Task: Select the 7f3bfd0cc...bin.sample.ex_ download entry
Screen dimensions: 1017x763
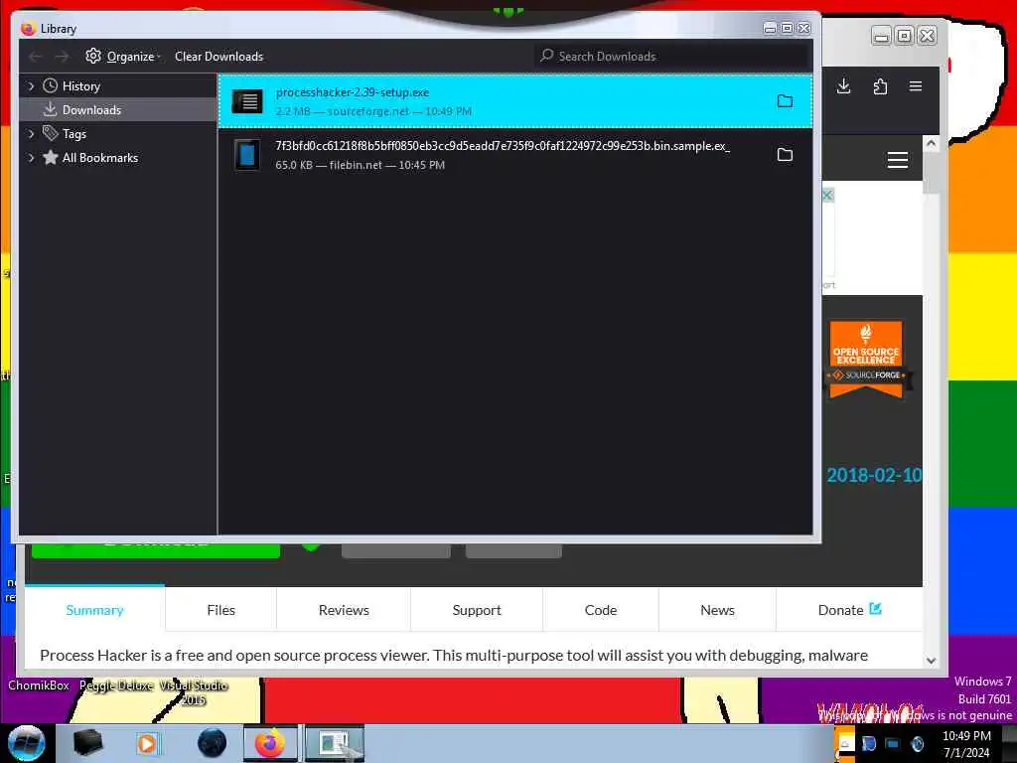Action: tap(515, 155)
